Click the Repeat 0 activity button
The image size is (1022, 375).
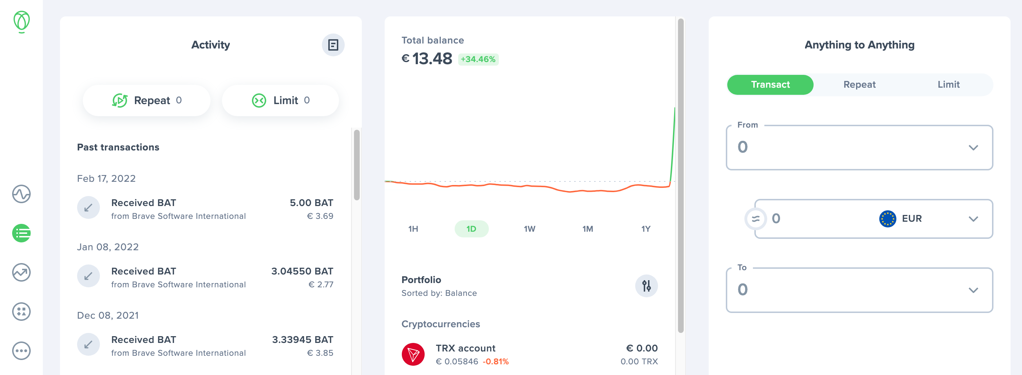147,100
